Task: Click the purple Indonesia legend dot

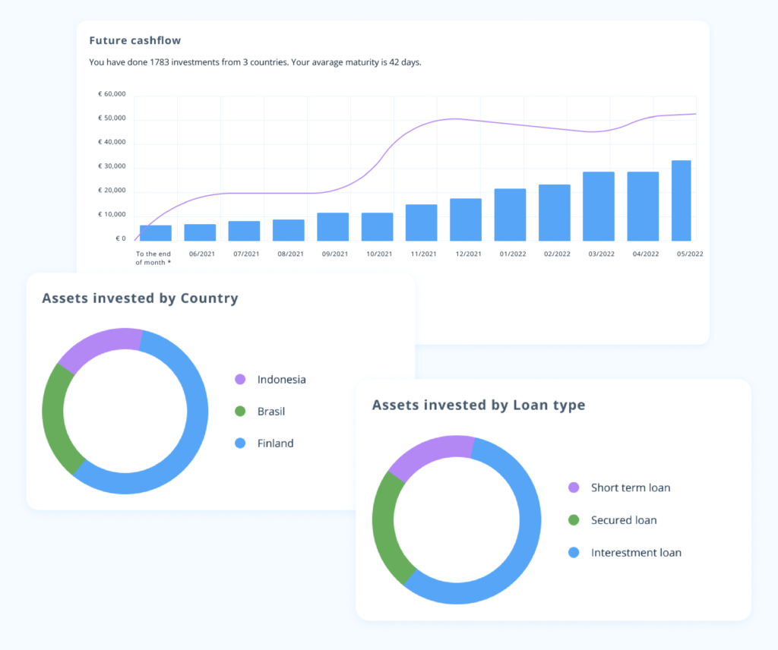Action: [x=241, y=379]
